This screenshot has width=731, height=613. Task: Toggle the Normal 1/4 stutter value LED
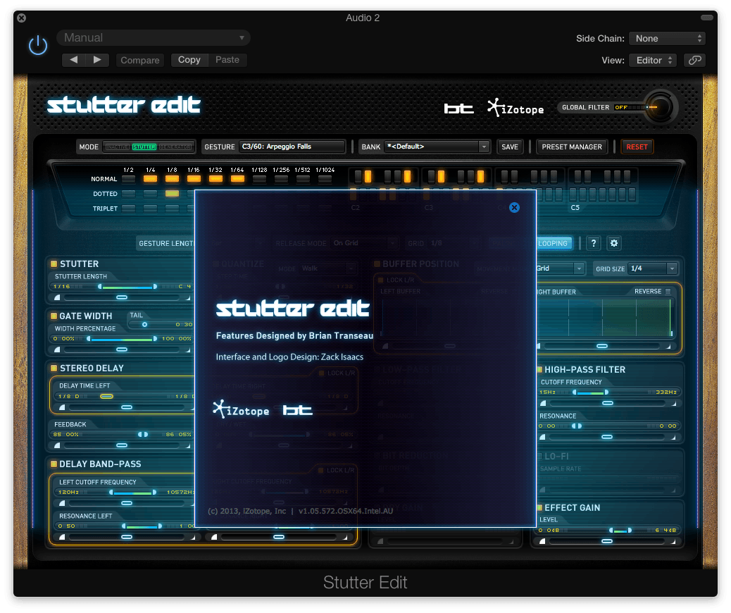pyautogui.click(x=150, y=179)
